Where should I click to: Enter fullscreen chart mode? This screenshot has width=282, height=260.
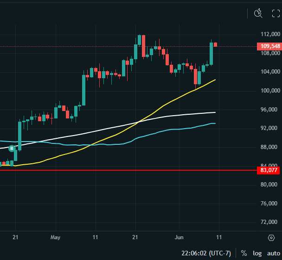click(x=276, y=13)
